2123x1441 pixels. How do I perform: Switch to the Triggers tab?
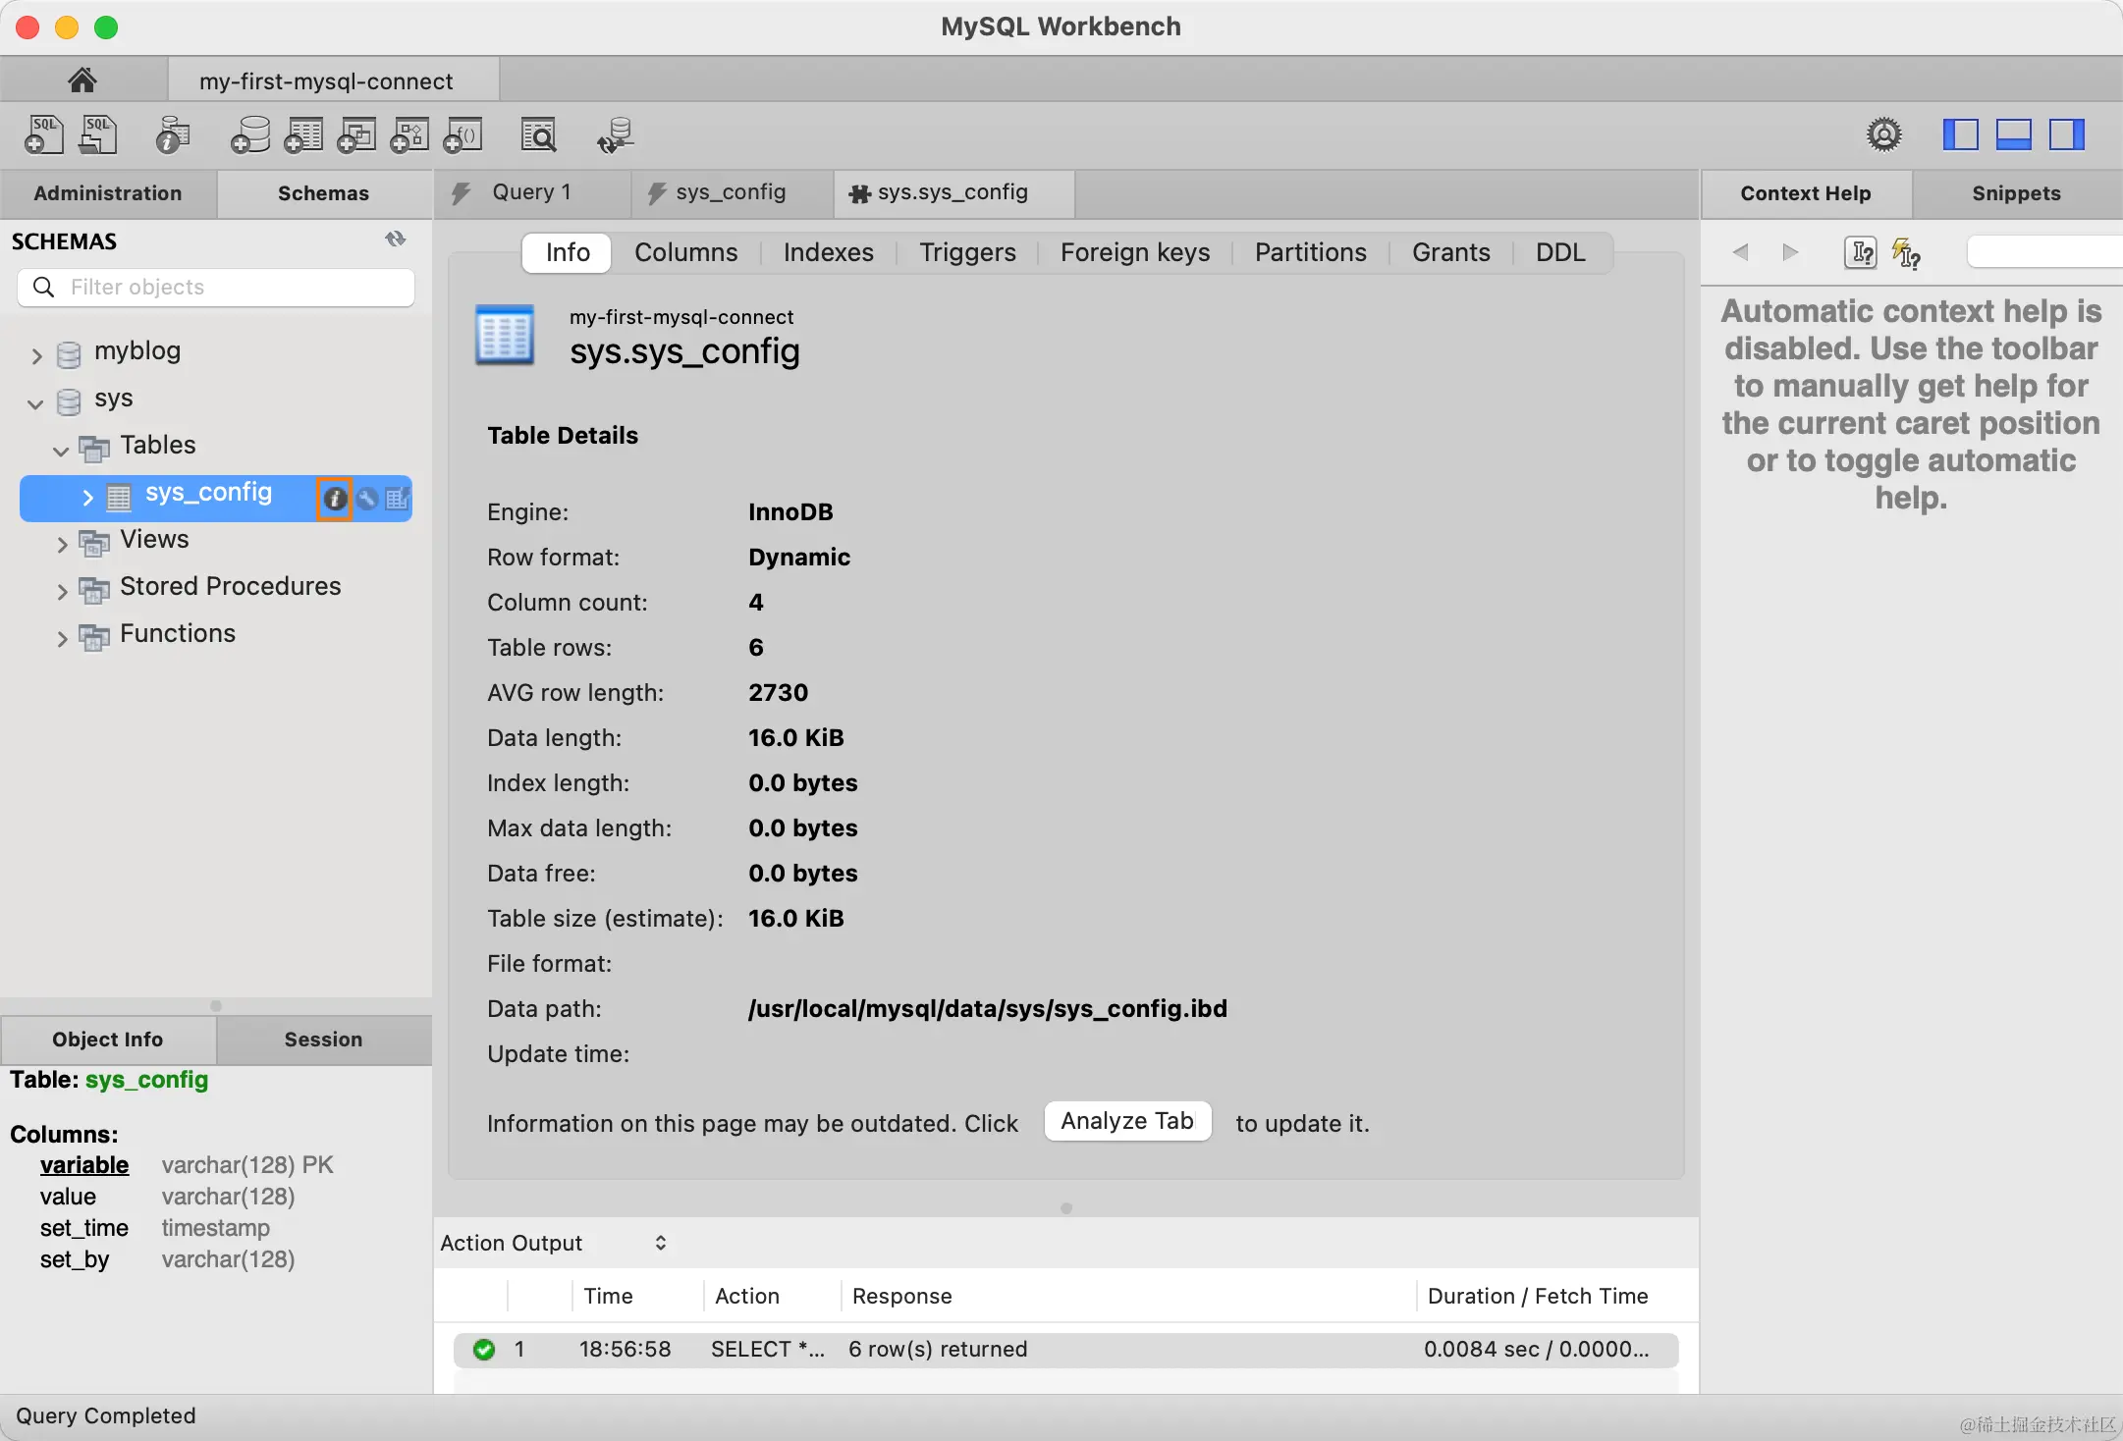(x=967, y=252)
